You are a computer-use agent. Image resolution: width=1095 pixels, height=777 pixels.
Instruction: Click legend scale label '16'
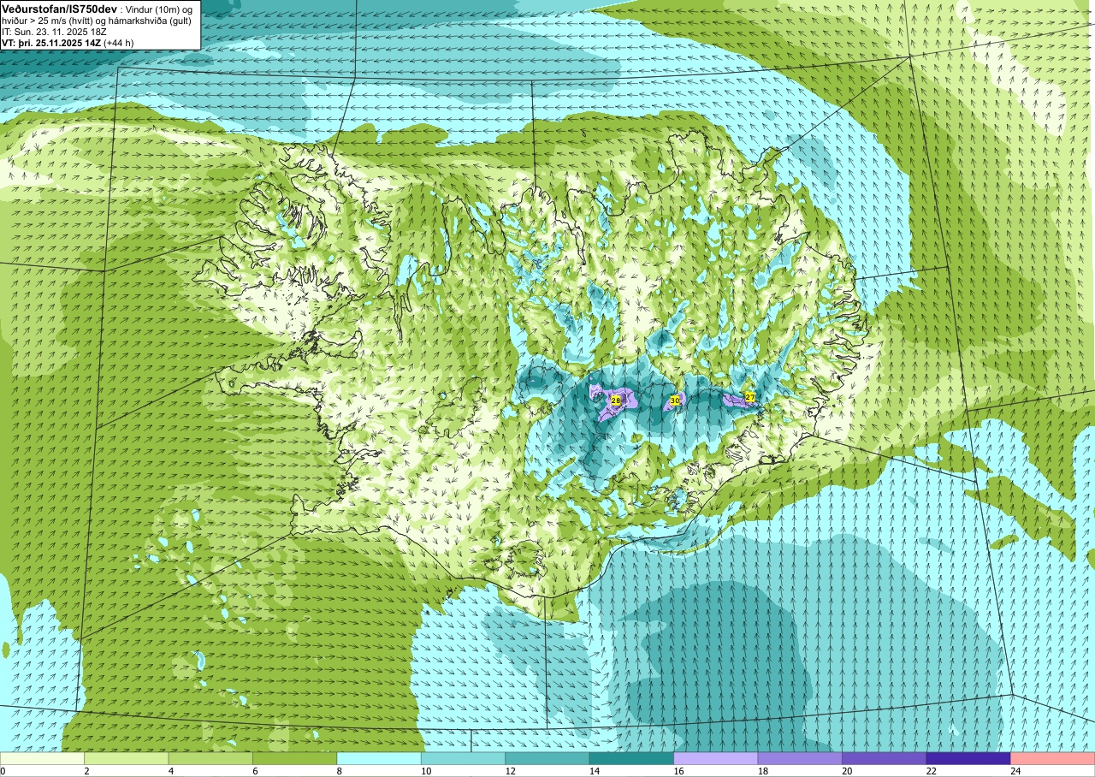[679, 771]
